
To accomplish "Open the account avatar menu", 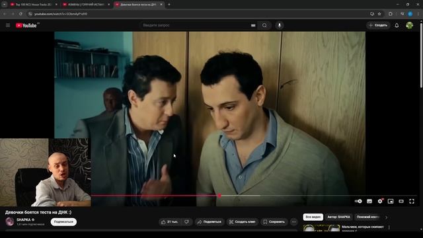I will 410,25.
